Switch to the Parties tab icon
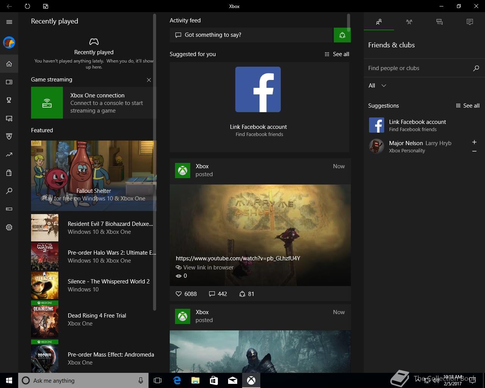This screenshot has height=388, width=485. pos(409,22)
